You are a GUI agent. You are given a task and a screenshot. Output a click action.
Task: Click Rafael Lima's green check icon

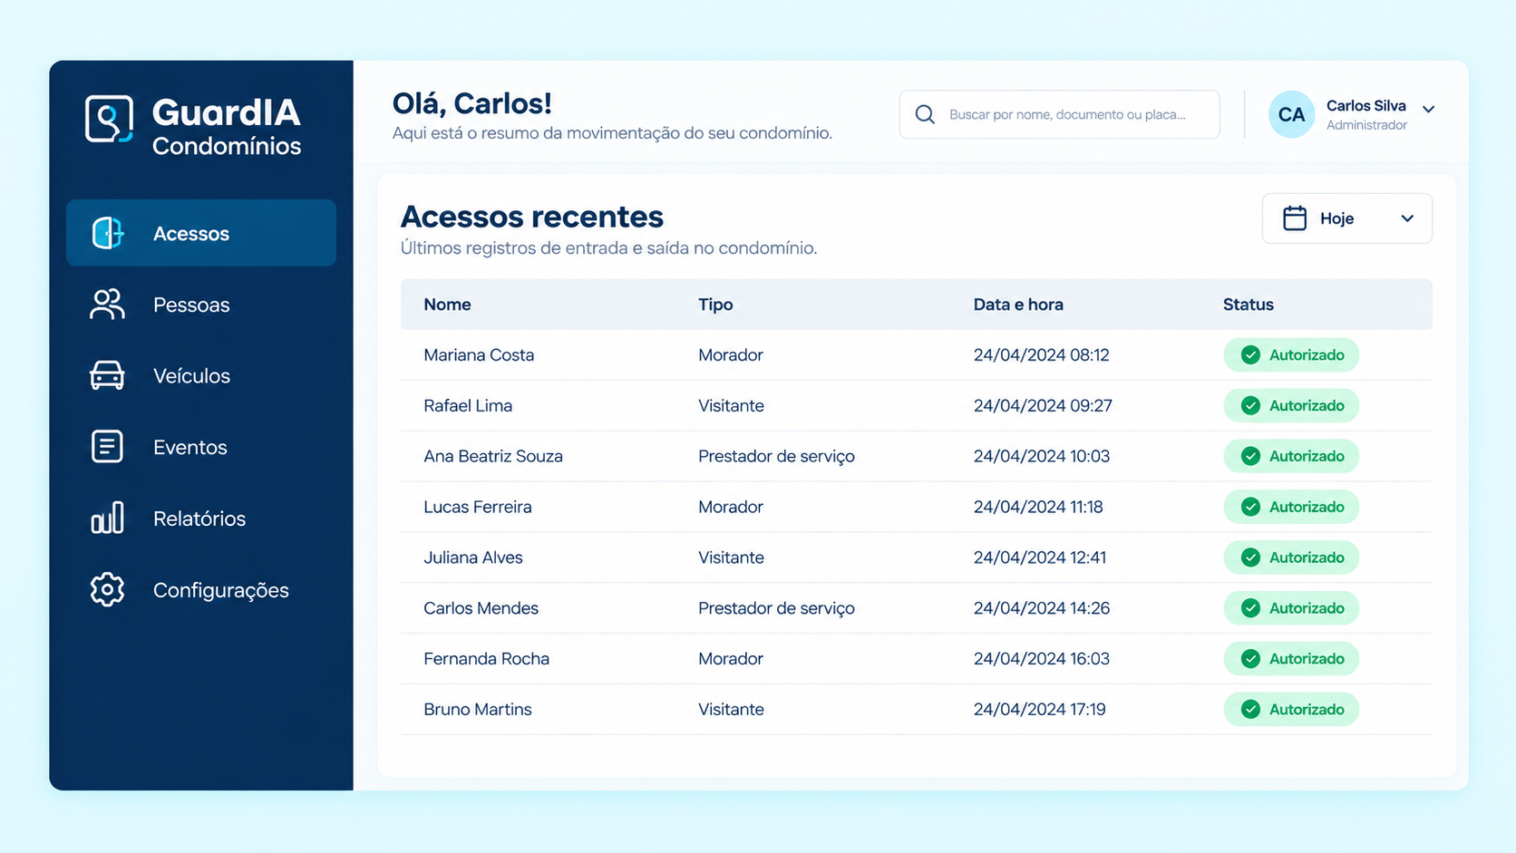click(1250, 405)
